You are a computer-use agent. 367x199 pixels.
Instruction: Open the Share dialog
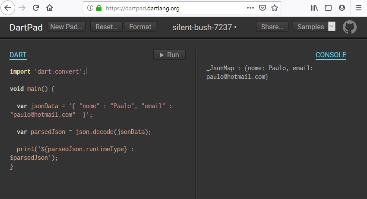coord(272,27)
